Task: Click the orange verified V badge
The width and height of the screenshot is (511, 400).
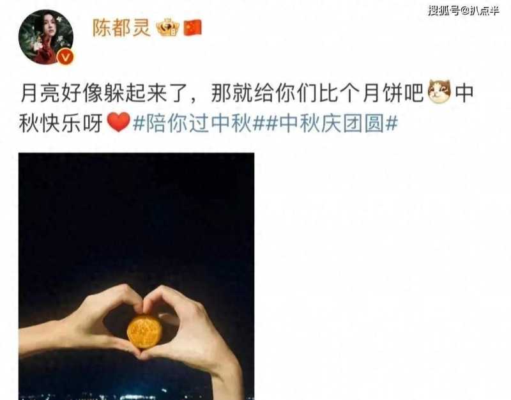Action: coord(65,57)
